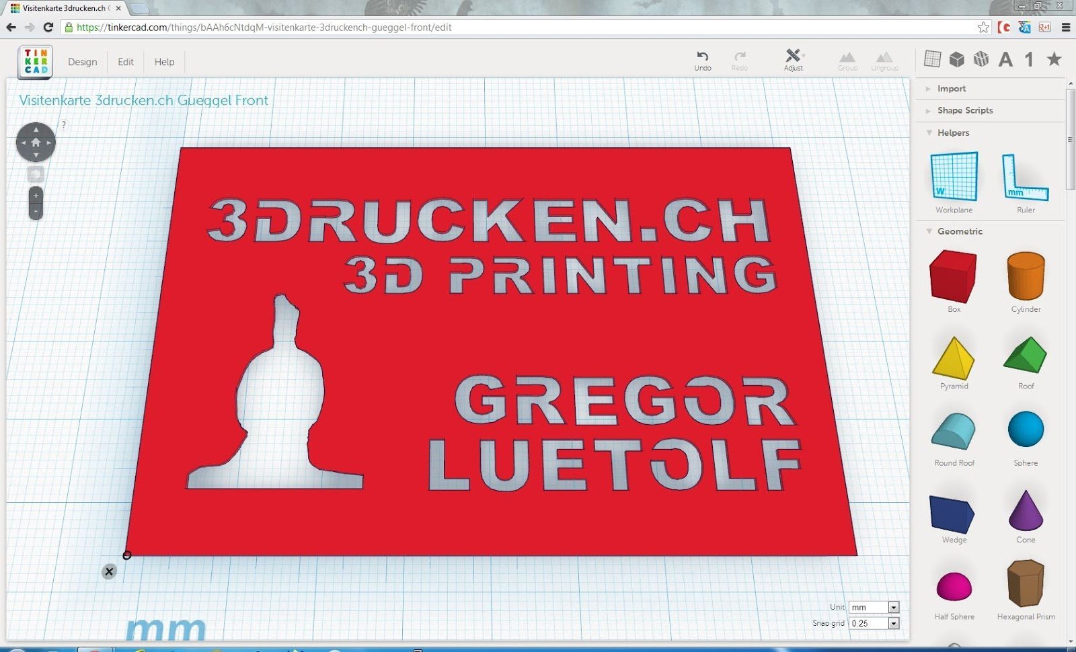Reset the view with the home button
This screenshot has height=652, width=1076.
[x=36, y=142]
